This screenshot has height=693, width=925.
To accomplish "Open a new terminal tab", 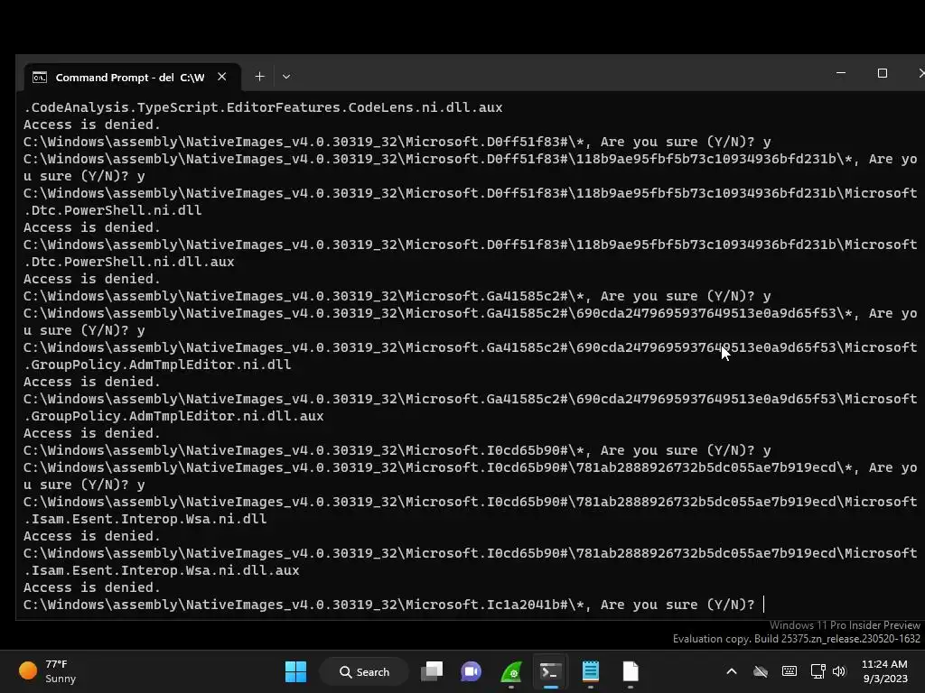I will pos(259,77).
